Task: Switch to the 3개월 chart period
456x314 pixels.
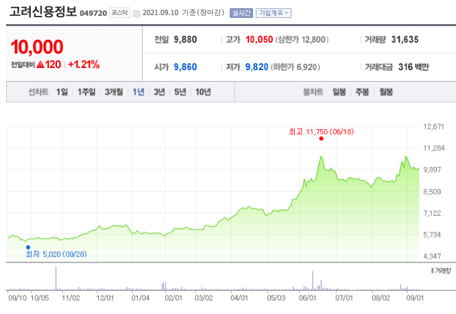Action: [114, 92]
